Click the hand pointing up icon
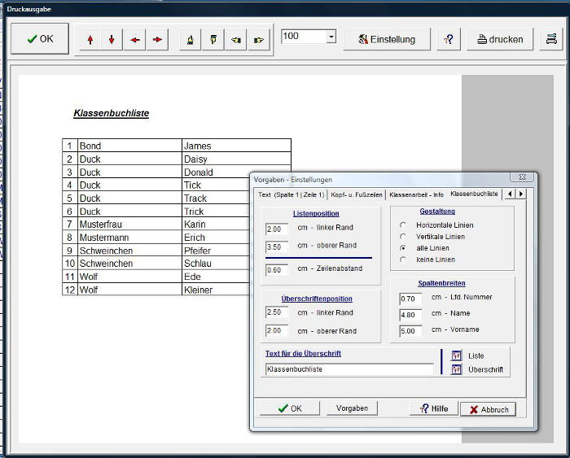The width and height of the screenshot is (570, 458). click(191, 39)
